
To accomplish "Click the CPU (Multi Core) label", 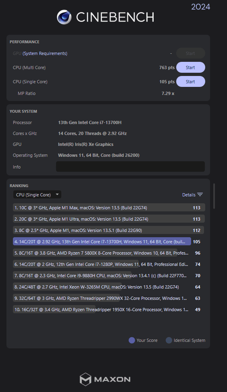I will 29,67.
